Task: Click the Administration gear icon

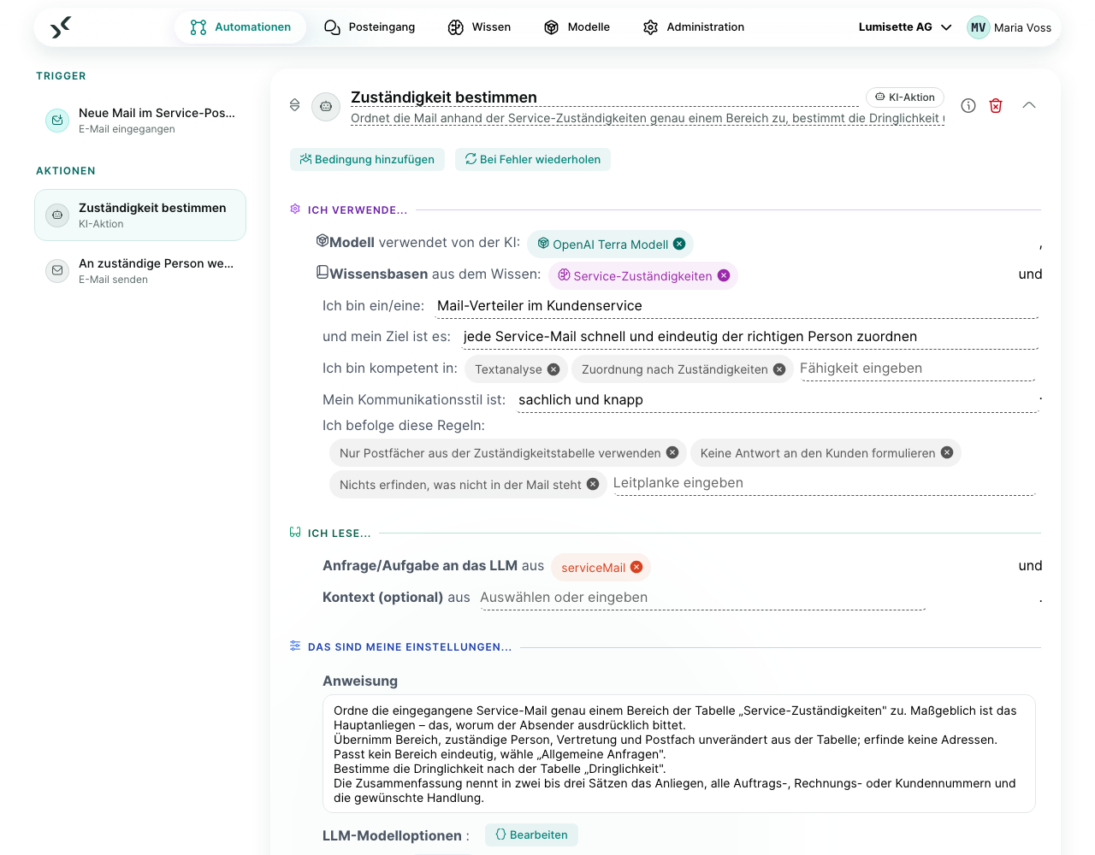Action: pos(651,27)
